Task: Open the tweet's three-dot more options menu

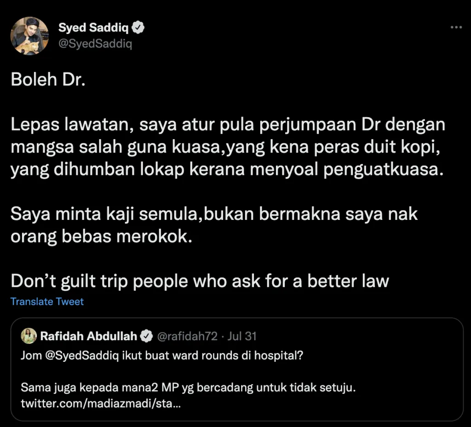Action: click(455, 28)
